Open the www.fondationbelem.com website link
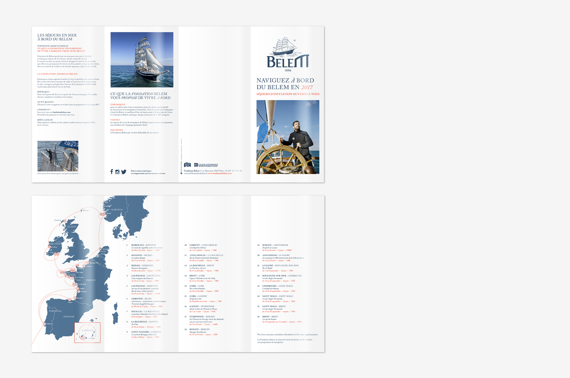 (x=220, y=173)
